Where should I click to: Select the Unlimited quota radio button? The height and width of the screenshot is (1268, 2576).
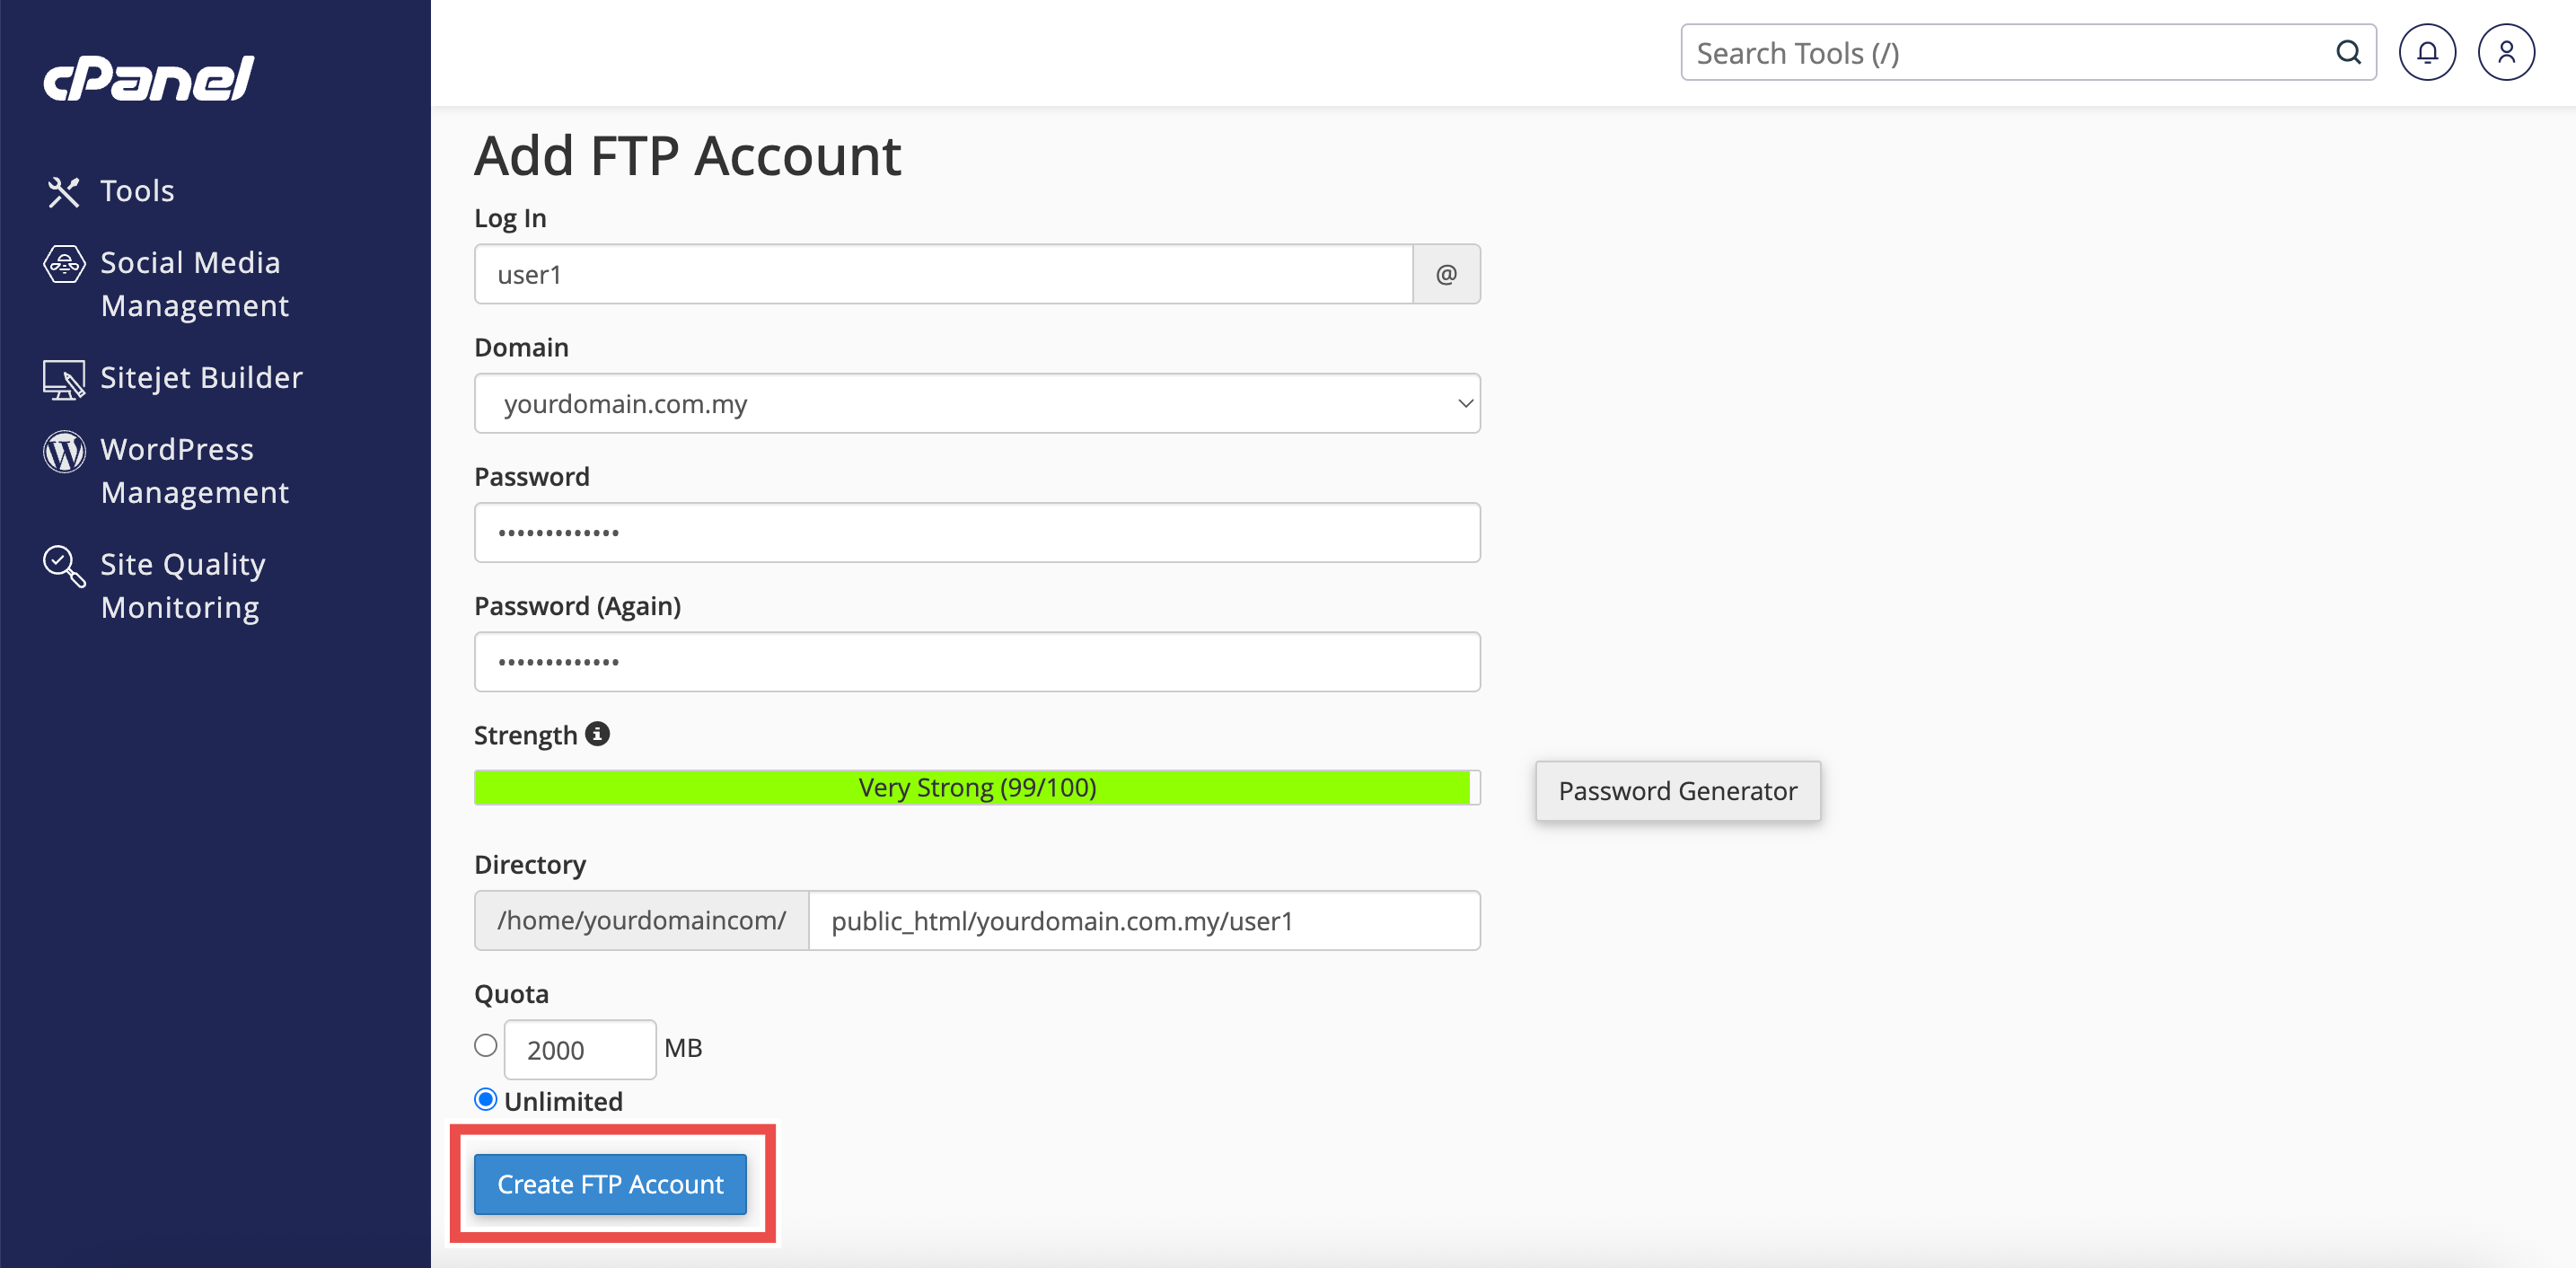(486, 1100)
